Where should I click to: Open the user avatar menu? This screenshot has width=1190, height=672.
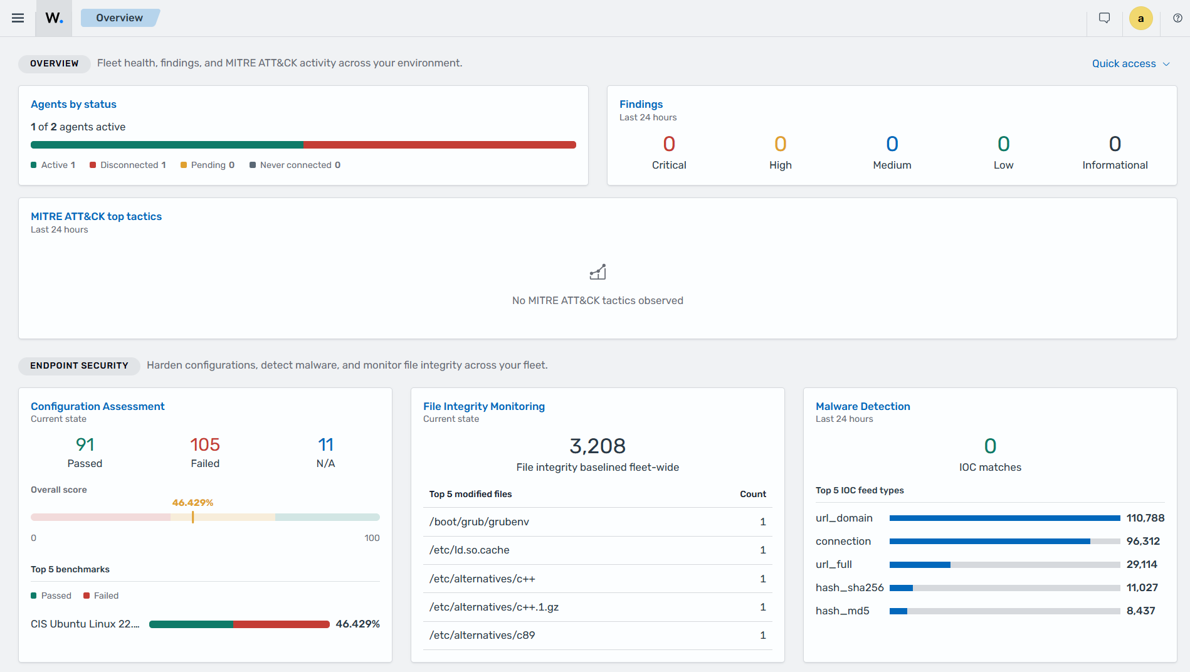pos(1140,18)
